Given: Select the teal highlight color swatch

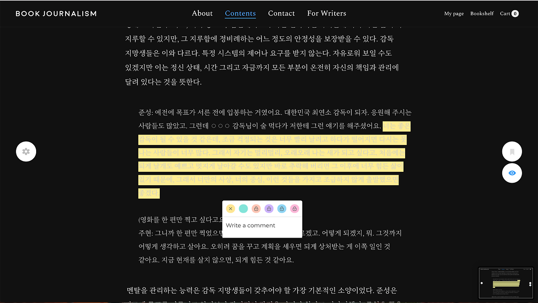Looking at the screenshot, I should click(243, 208).
